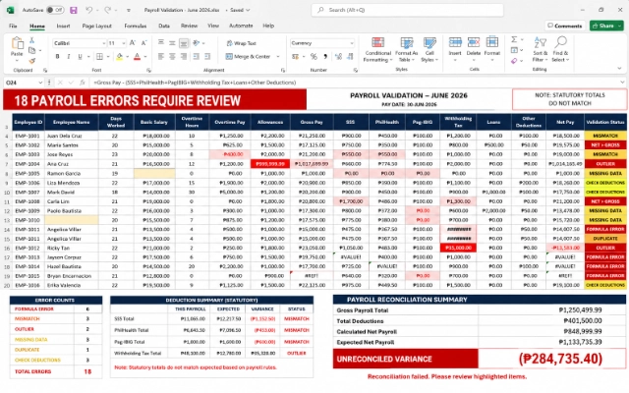Open the File menu tab
Screen dimensions: 629x393
pyautogui.click(x=13, y=26)
